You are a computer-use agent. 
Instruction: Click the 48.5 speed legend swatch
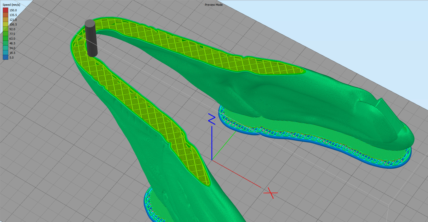6,43
